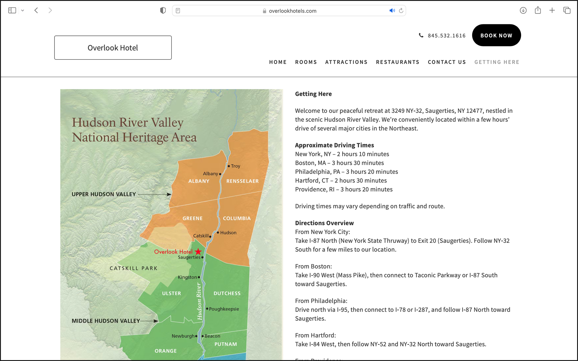Click the 'CATSKILL PARK' map label
The height and width of the screenshot is (361, 578).
tap(134, 268)
